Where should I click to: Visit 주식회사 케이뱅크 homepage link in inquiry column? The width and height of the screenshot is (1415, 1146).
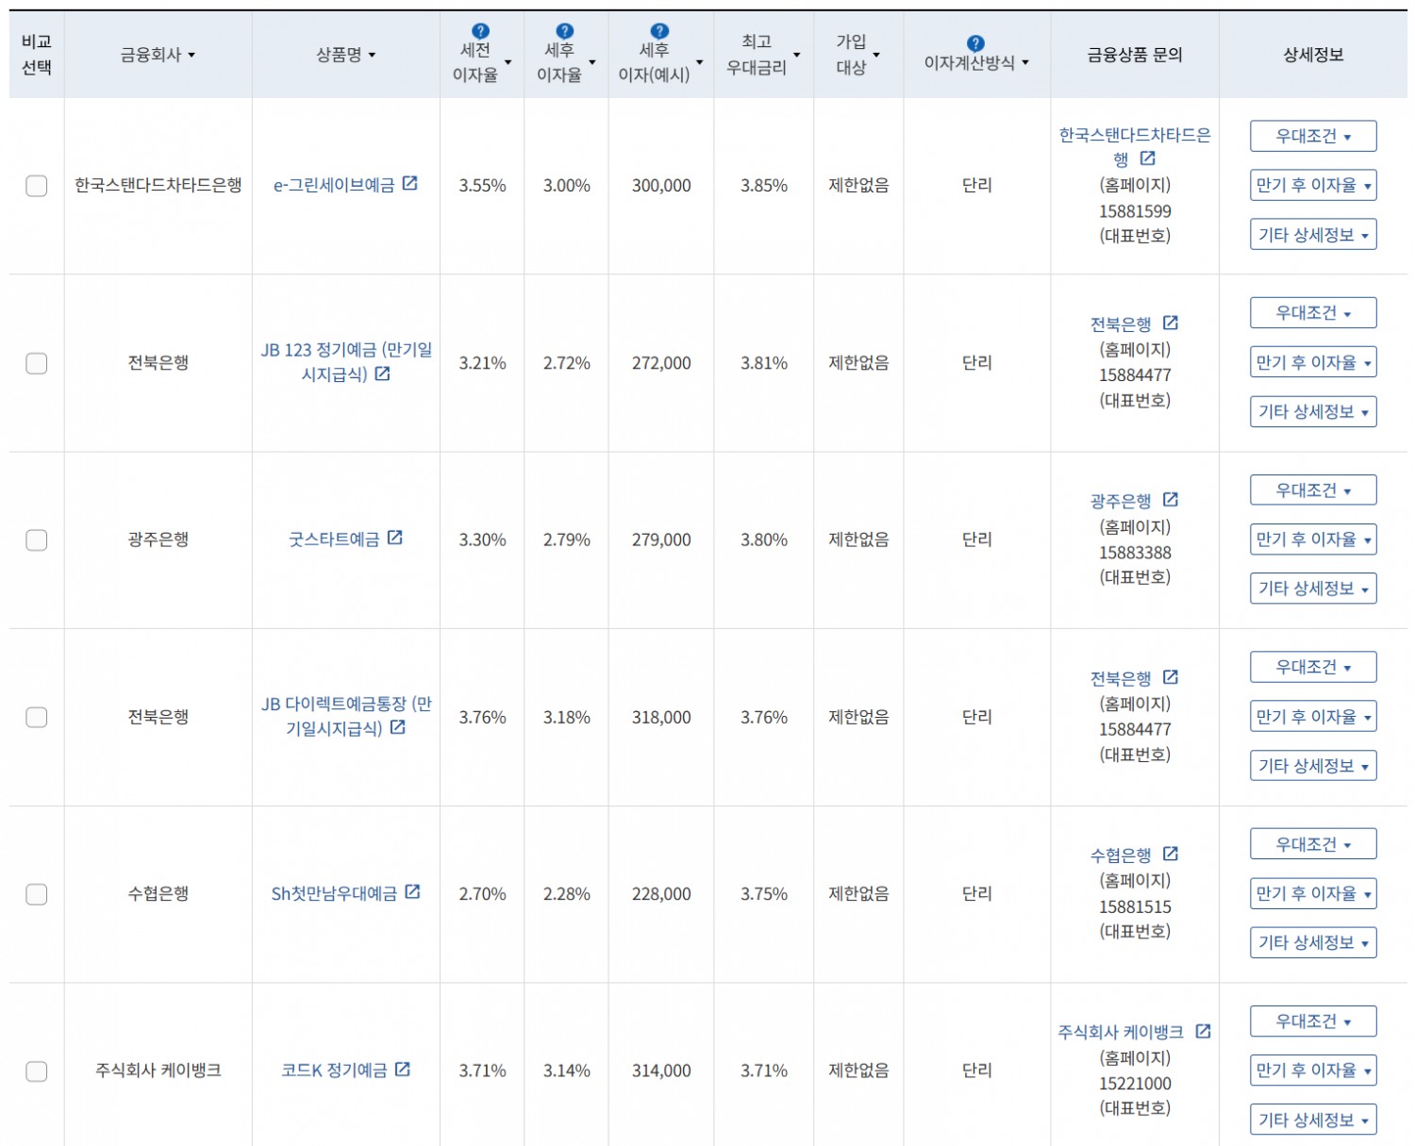click(1121, 1033)
